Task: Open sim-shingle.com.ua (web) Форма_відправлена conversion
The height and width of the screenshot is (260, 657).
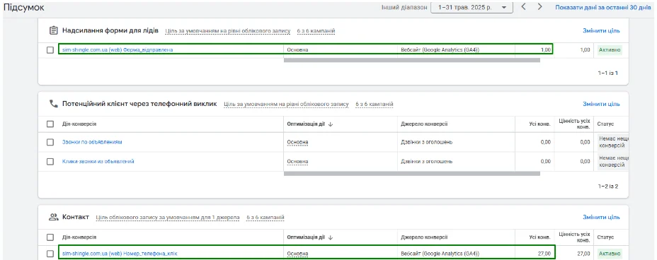Action: click(x=118, y=49)
